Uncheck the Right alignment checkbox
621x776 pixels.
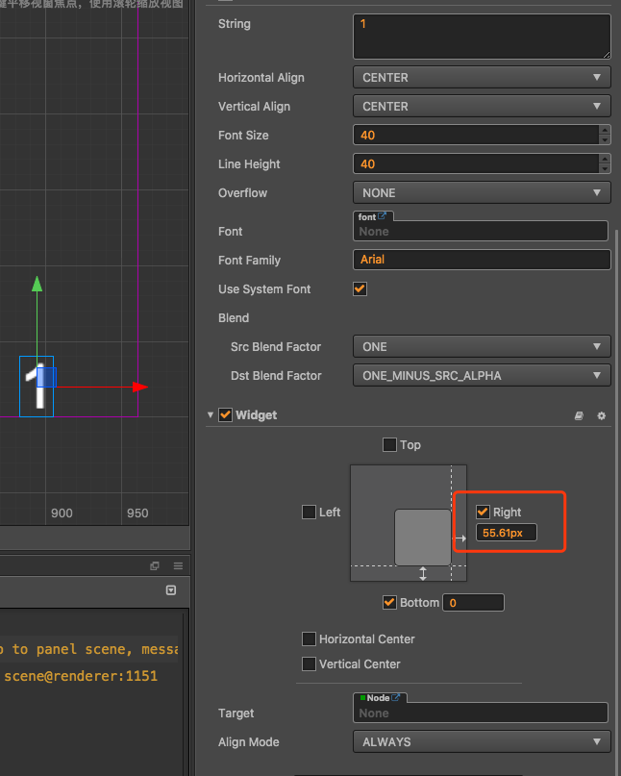tap(483, 512)
